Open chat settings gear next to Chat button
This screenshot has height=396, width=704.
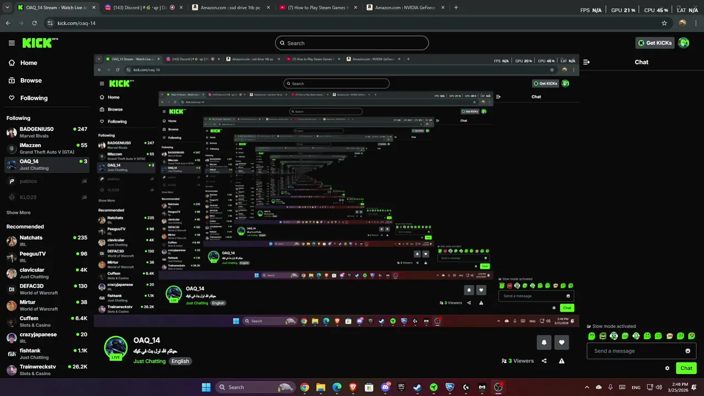click(x=667, y=368)
